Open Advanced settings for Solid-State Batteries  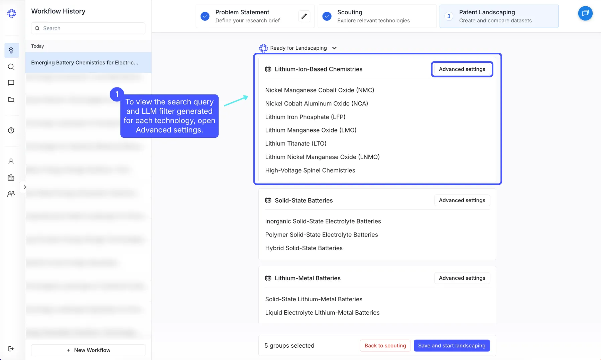click(x=462, y=200)
